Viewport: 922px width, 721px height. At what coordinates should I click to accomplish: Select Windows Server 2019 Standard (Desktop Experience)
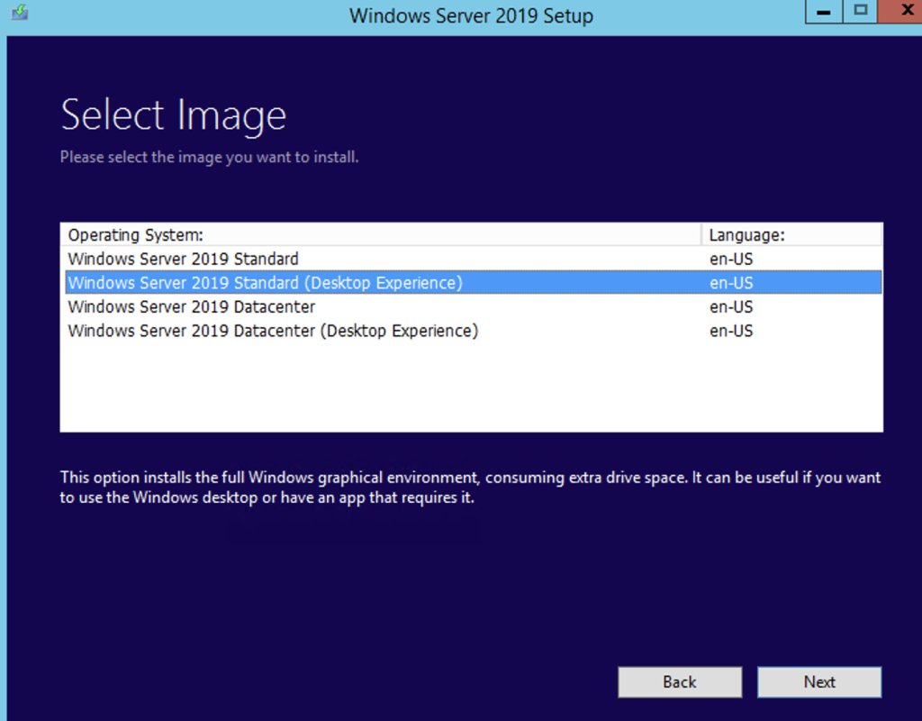click(474, 282)
